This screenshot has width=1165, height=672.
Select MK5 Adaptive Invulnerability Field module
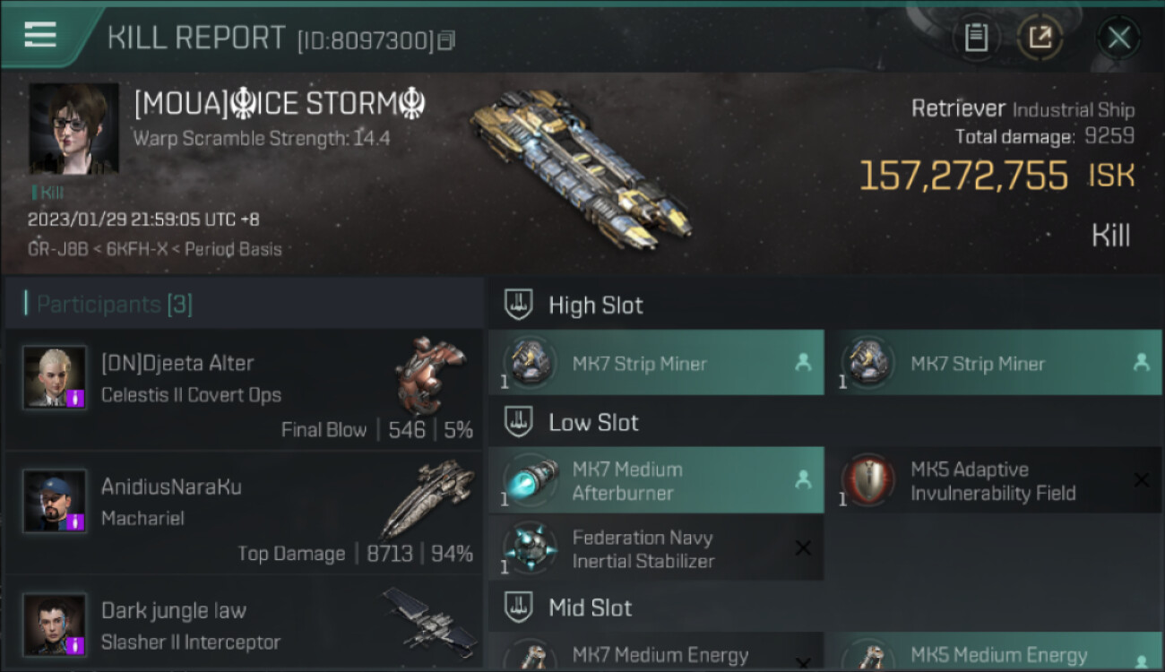[x=993, y=480]
